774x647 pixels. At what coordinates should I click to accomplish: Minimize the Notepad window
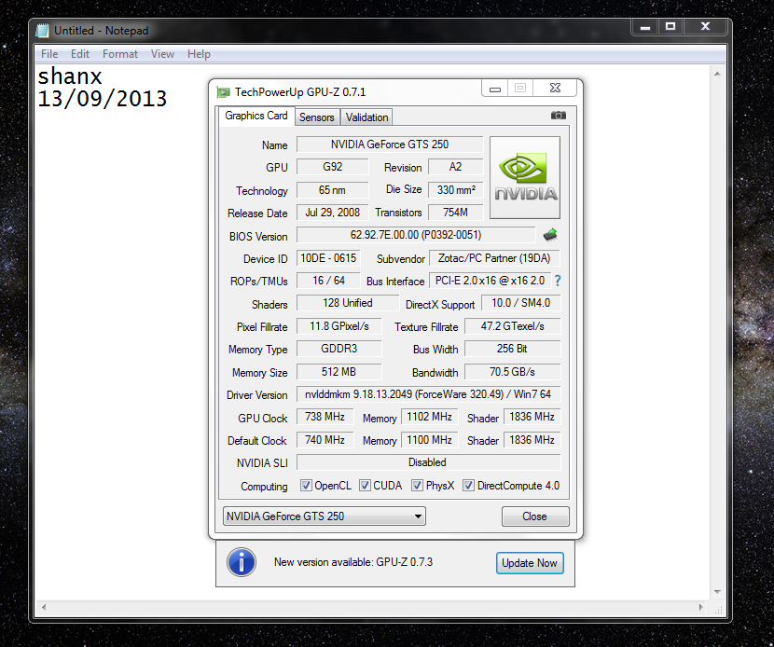[645, 27]
